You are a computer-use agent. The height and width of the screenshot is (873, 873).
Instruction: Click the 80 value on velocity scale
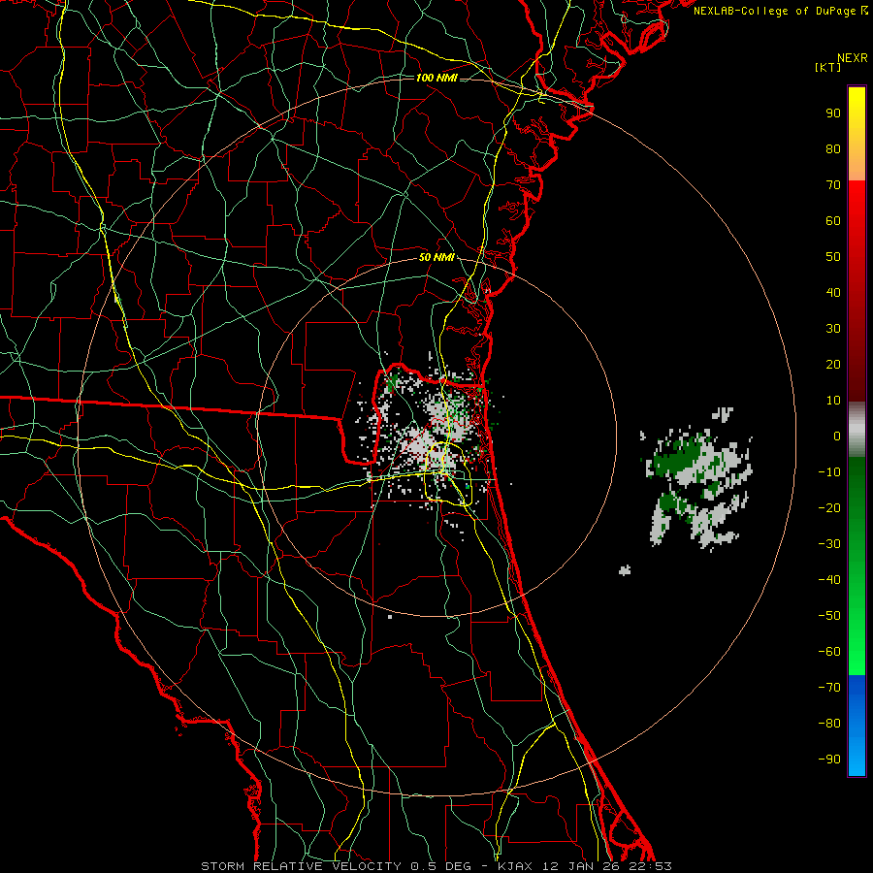click(833, 149)
